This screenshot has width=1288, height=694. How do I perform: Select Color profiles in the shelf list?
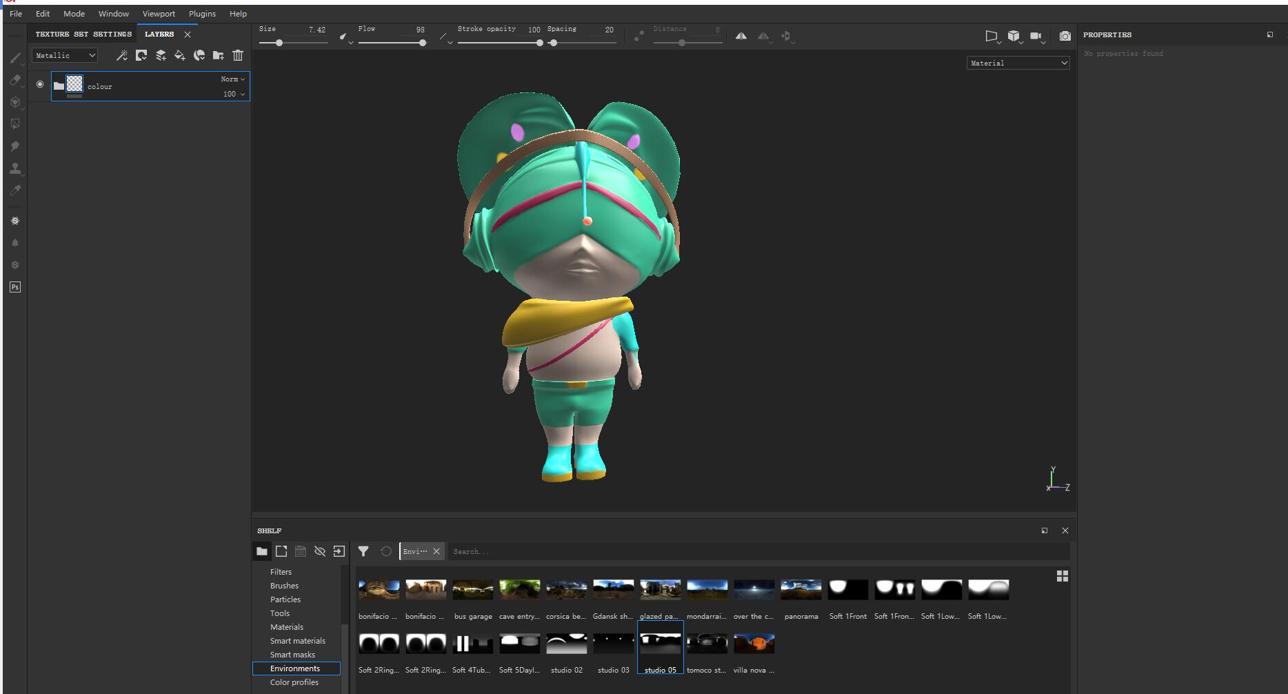(294, 682)
